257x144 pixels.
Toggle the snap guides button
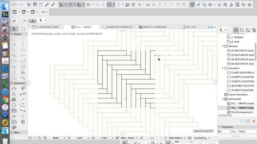pyautogui.click(x=70, y=4)
